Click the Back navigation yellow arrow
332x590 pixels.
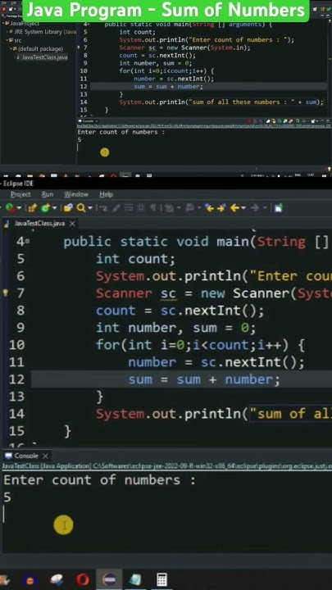[x=235, y=207]
